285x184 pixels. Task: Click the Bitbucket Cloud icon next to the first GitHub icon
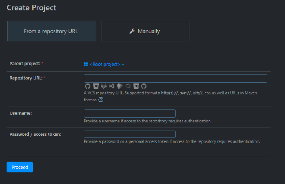[x=95, y=86]
